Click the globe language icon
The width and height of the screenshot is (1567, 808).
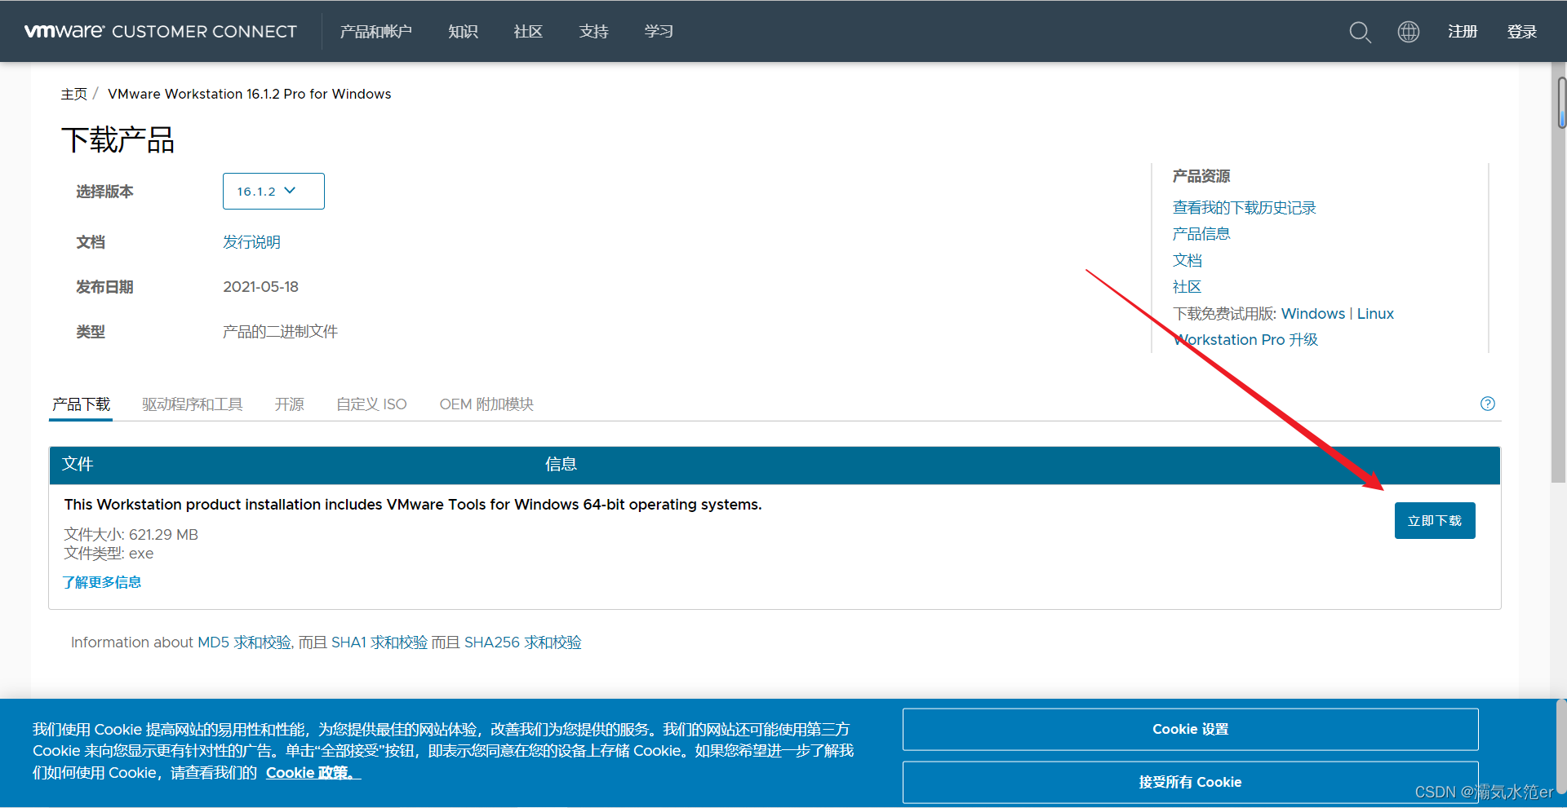[x=1409, y=32]
